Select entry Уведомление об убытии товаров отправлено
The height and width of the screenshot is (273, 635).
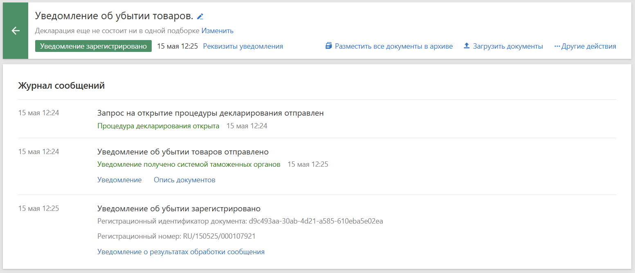coord(183,152)
